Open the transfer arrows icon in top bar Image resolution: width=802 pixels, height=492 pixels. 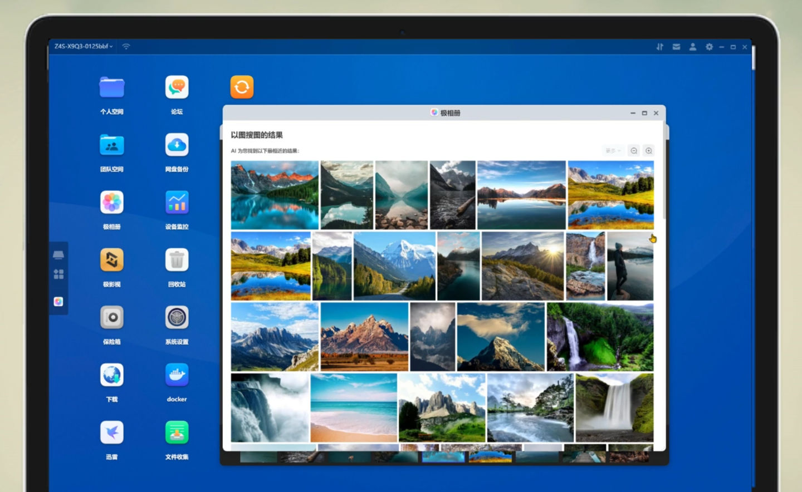click(x=660, y=47)
